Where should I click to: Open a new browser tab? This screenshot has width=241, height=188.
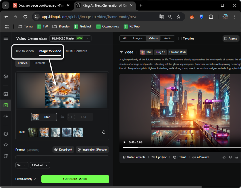pyautogui.click(x=141, y=5)
